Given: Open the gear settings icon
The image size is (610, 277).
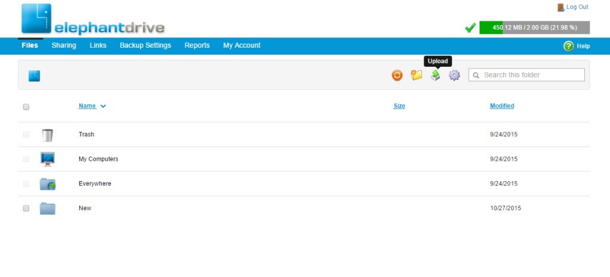Looking at the screenshot, I should click(455, 75).
